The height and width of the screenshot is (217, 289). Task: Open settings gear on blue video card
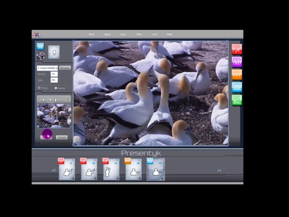tap(162, 179)
